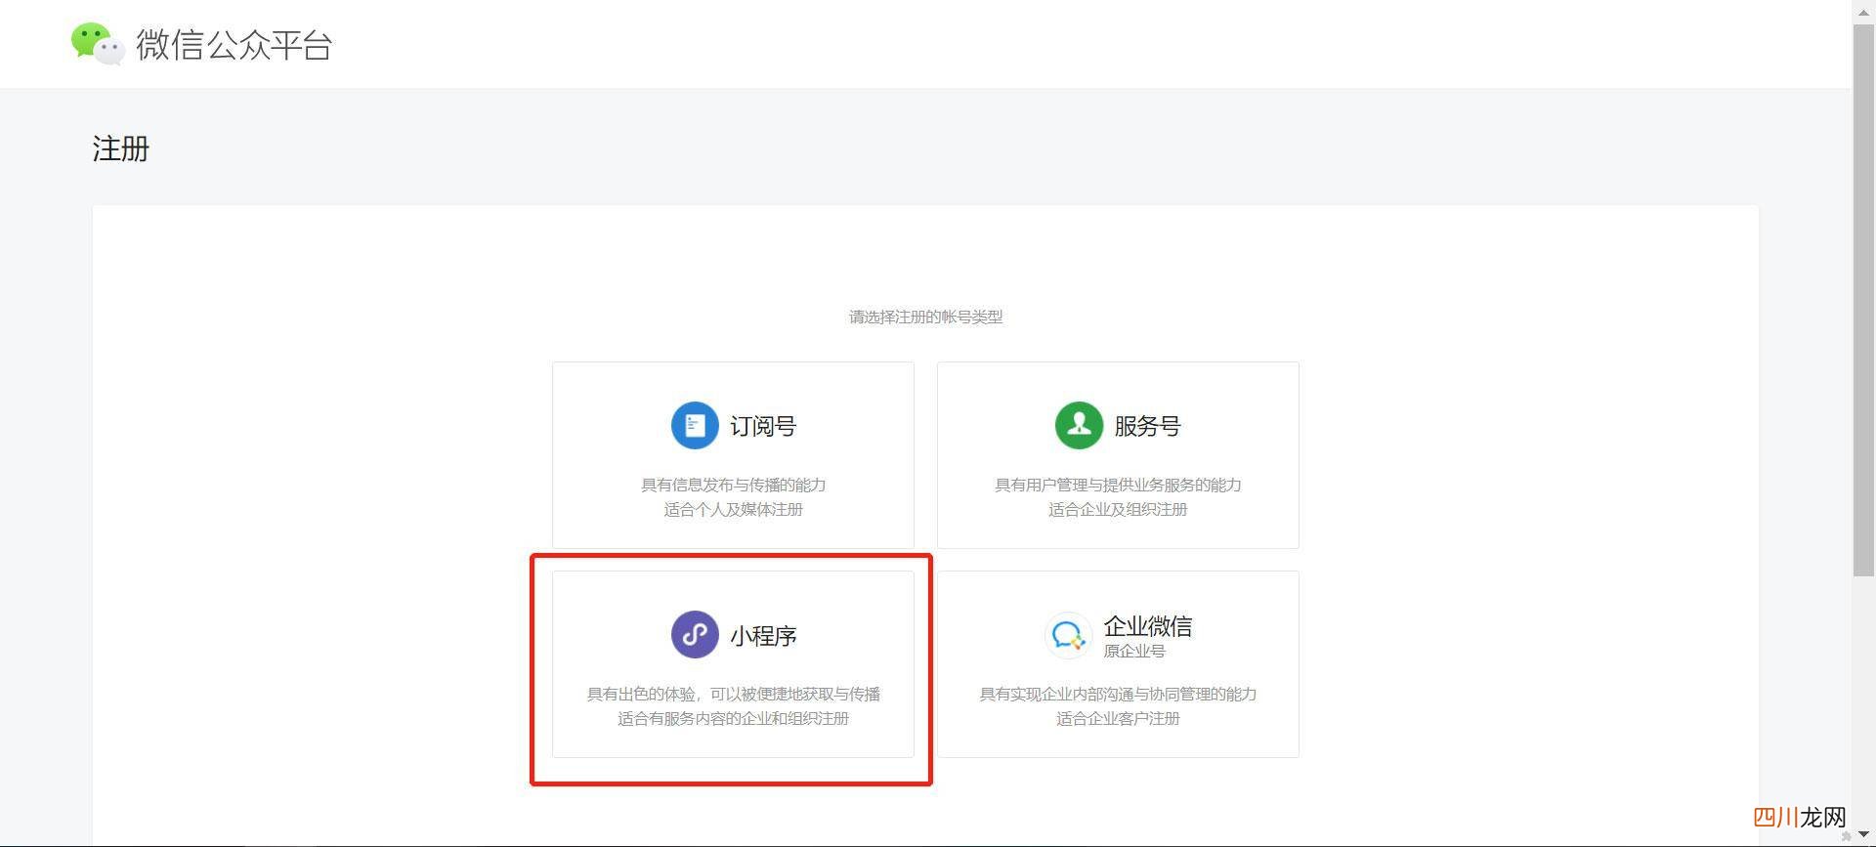Click 具有出色的体验，可以被便捷地获取与传播 description
Screen dimensions: 1876x847
pos(734,694)
